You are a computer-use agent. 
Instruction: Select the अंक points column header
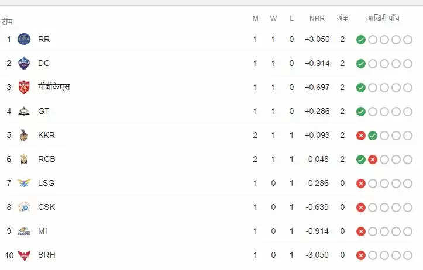pyautogui.click(x=342, y=19)
